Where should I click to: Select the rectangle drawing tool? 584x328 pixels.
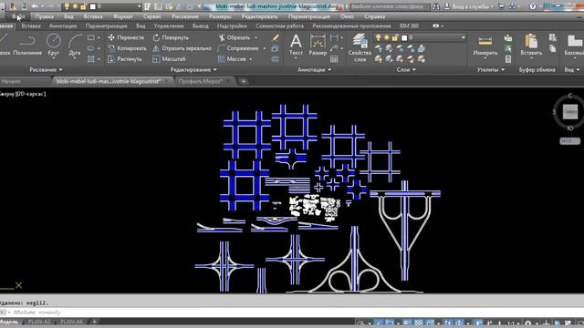(x=91, y=37)
